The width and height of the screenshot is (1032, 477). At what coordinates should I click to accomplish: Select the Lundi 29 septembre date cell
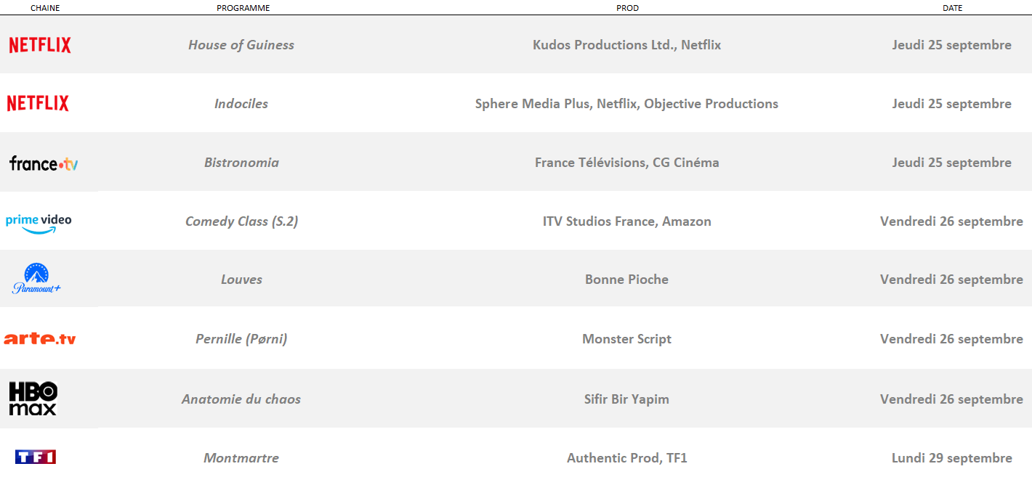tap(952, 458)
